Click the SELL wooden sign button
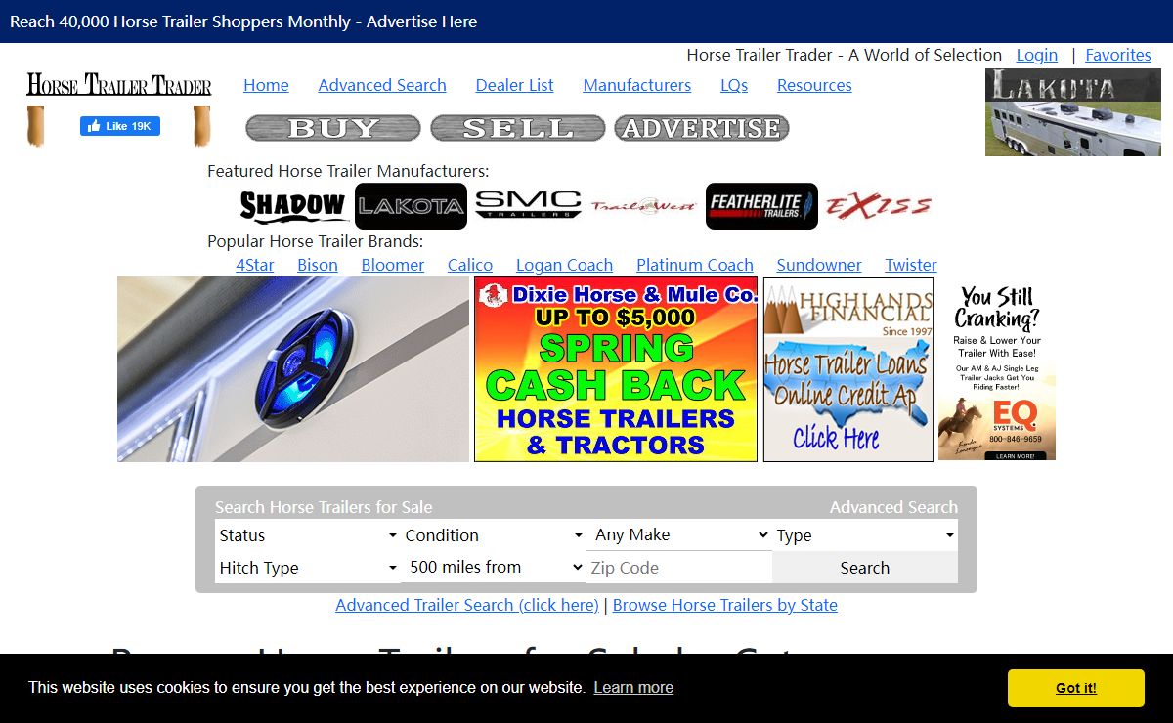Viewport: 1173px width, 723px height. point(518,128)
